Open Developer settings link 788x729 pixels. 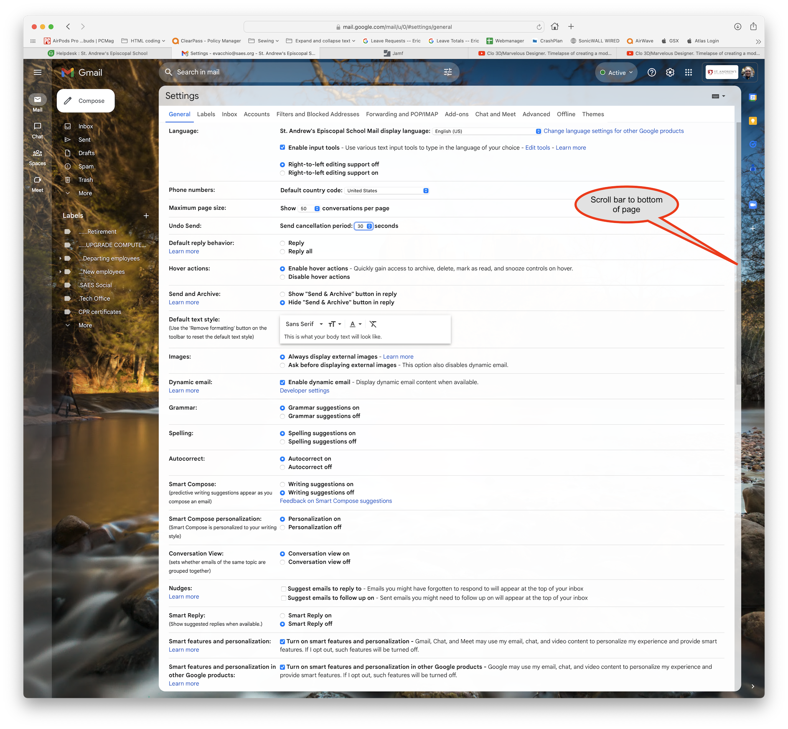tap(305, 390)
